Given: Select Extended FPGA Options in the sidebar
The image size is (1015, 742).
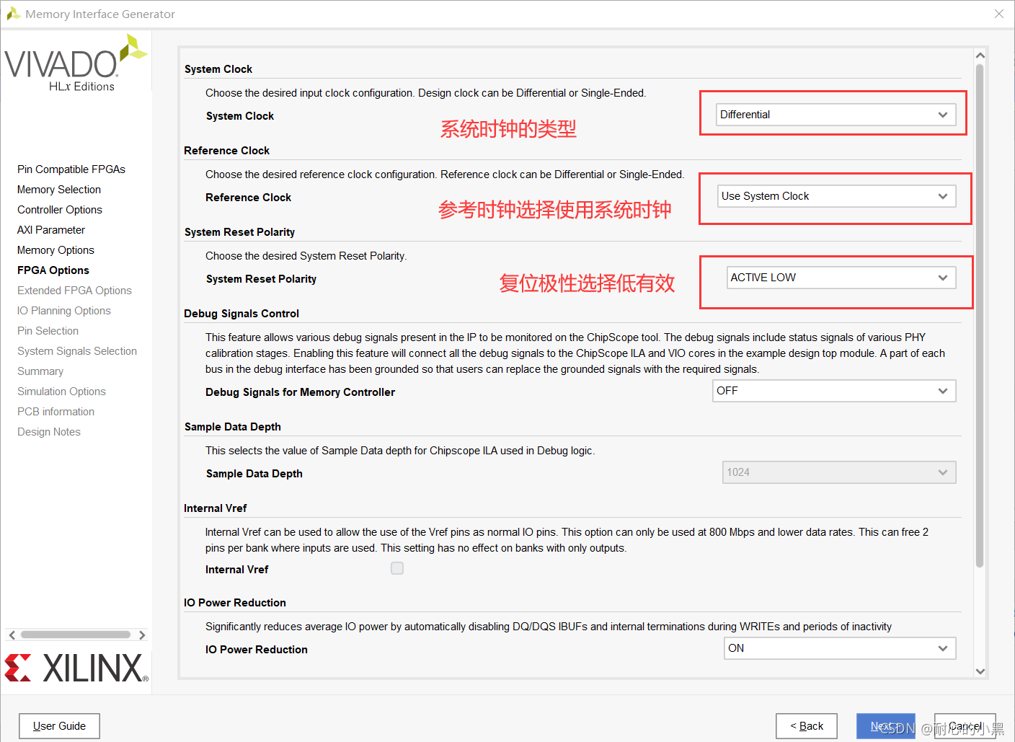Looking at the screenshot, I should coord(74,291).
